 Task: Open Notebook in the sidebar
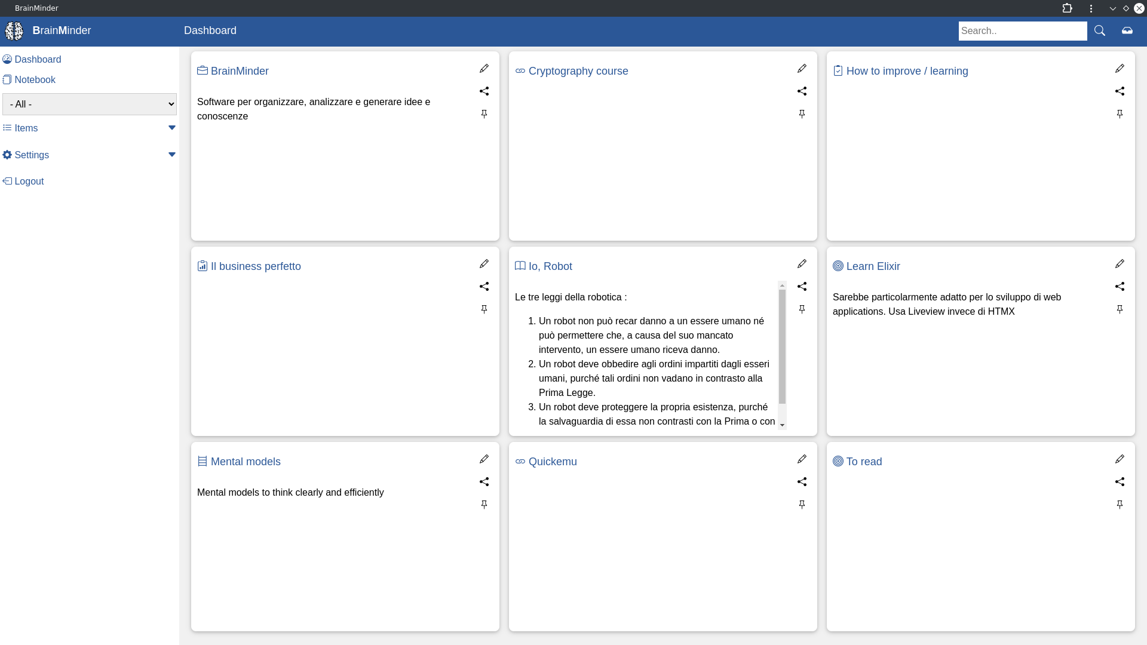[x=29, y=79]
